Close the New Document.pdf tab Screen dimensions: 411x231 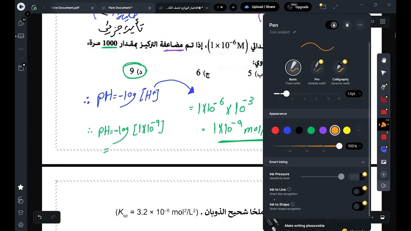92,8
